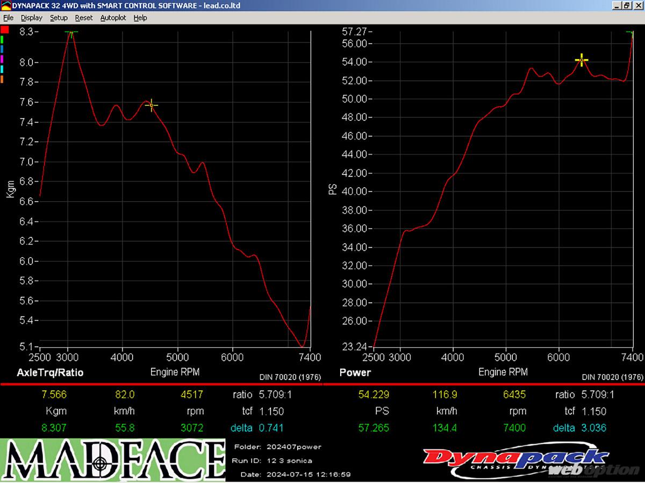This screenshot has width=645, height=483.
Task: Click yellow crosshair cursor on torque graph
Action: 151,105
